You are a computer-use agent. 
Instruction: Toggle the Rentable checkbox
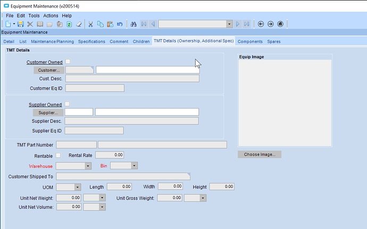tap(59, 155)
